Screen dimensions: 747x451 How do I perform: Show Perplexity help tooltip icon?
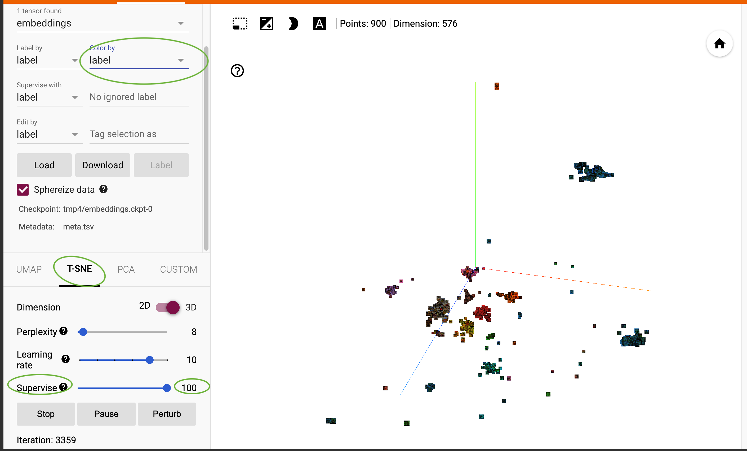tap(63, 331)
